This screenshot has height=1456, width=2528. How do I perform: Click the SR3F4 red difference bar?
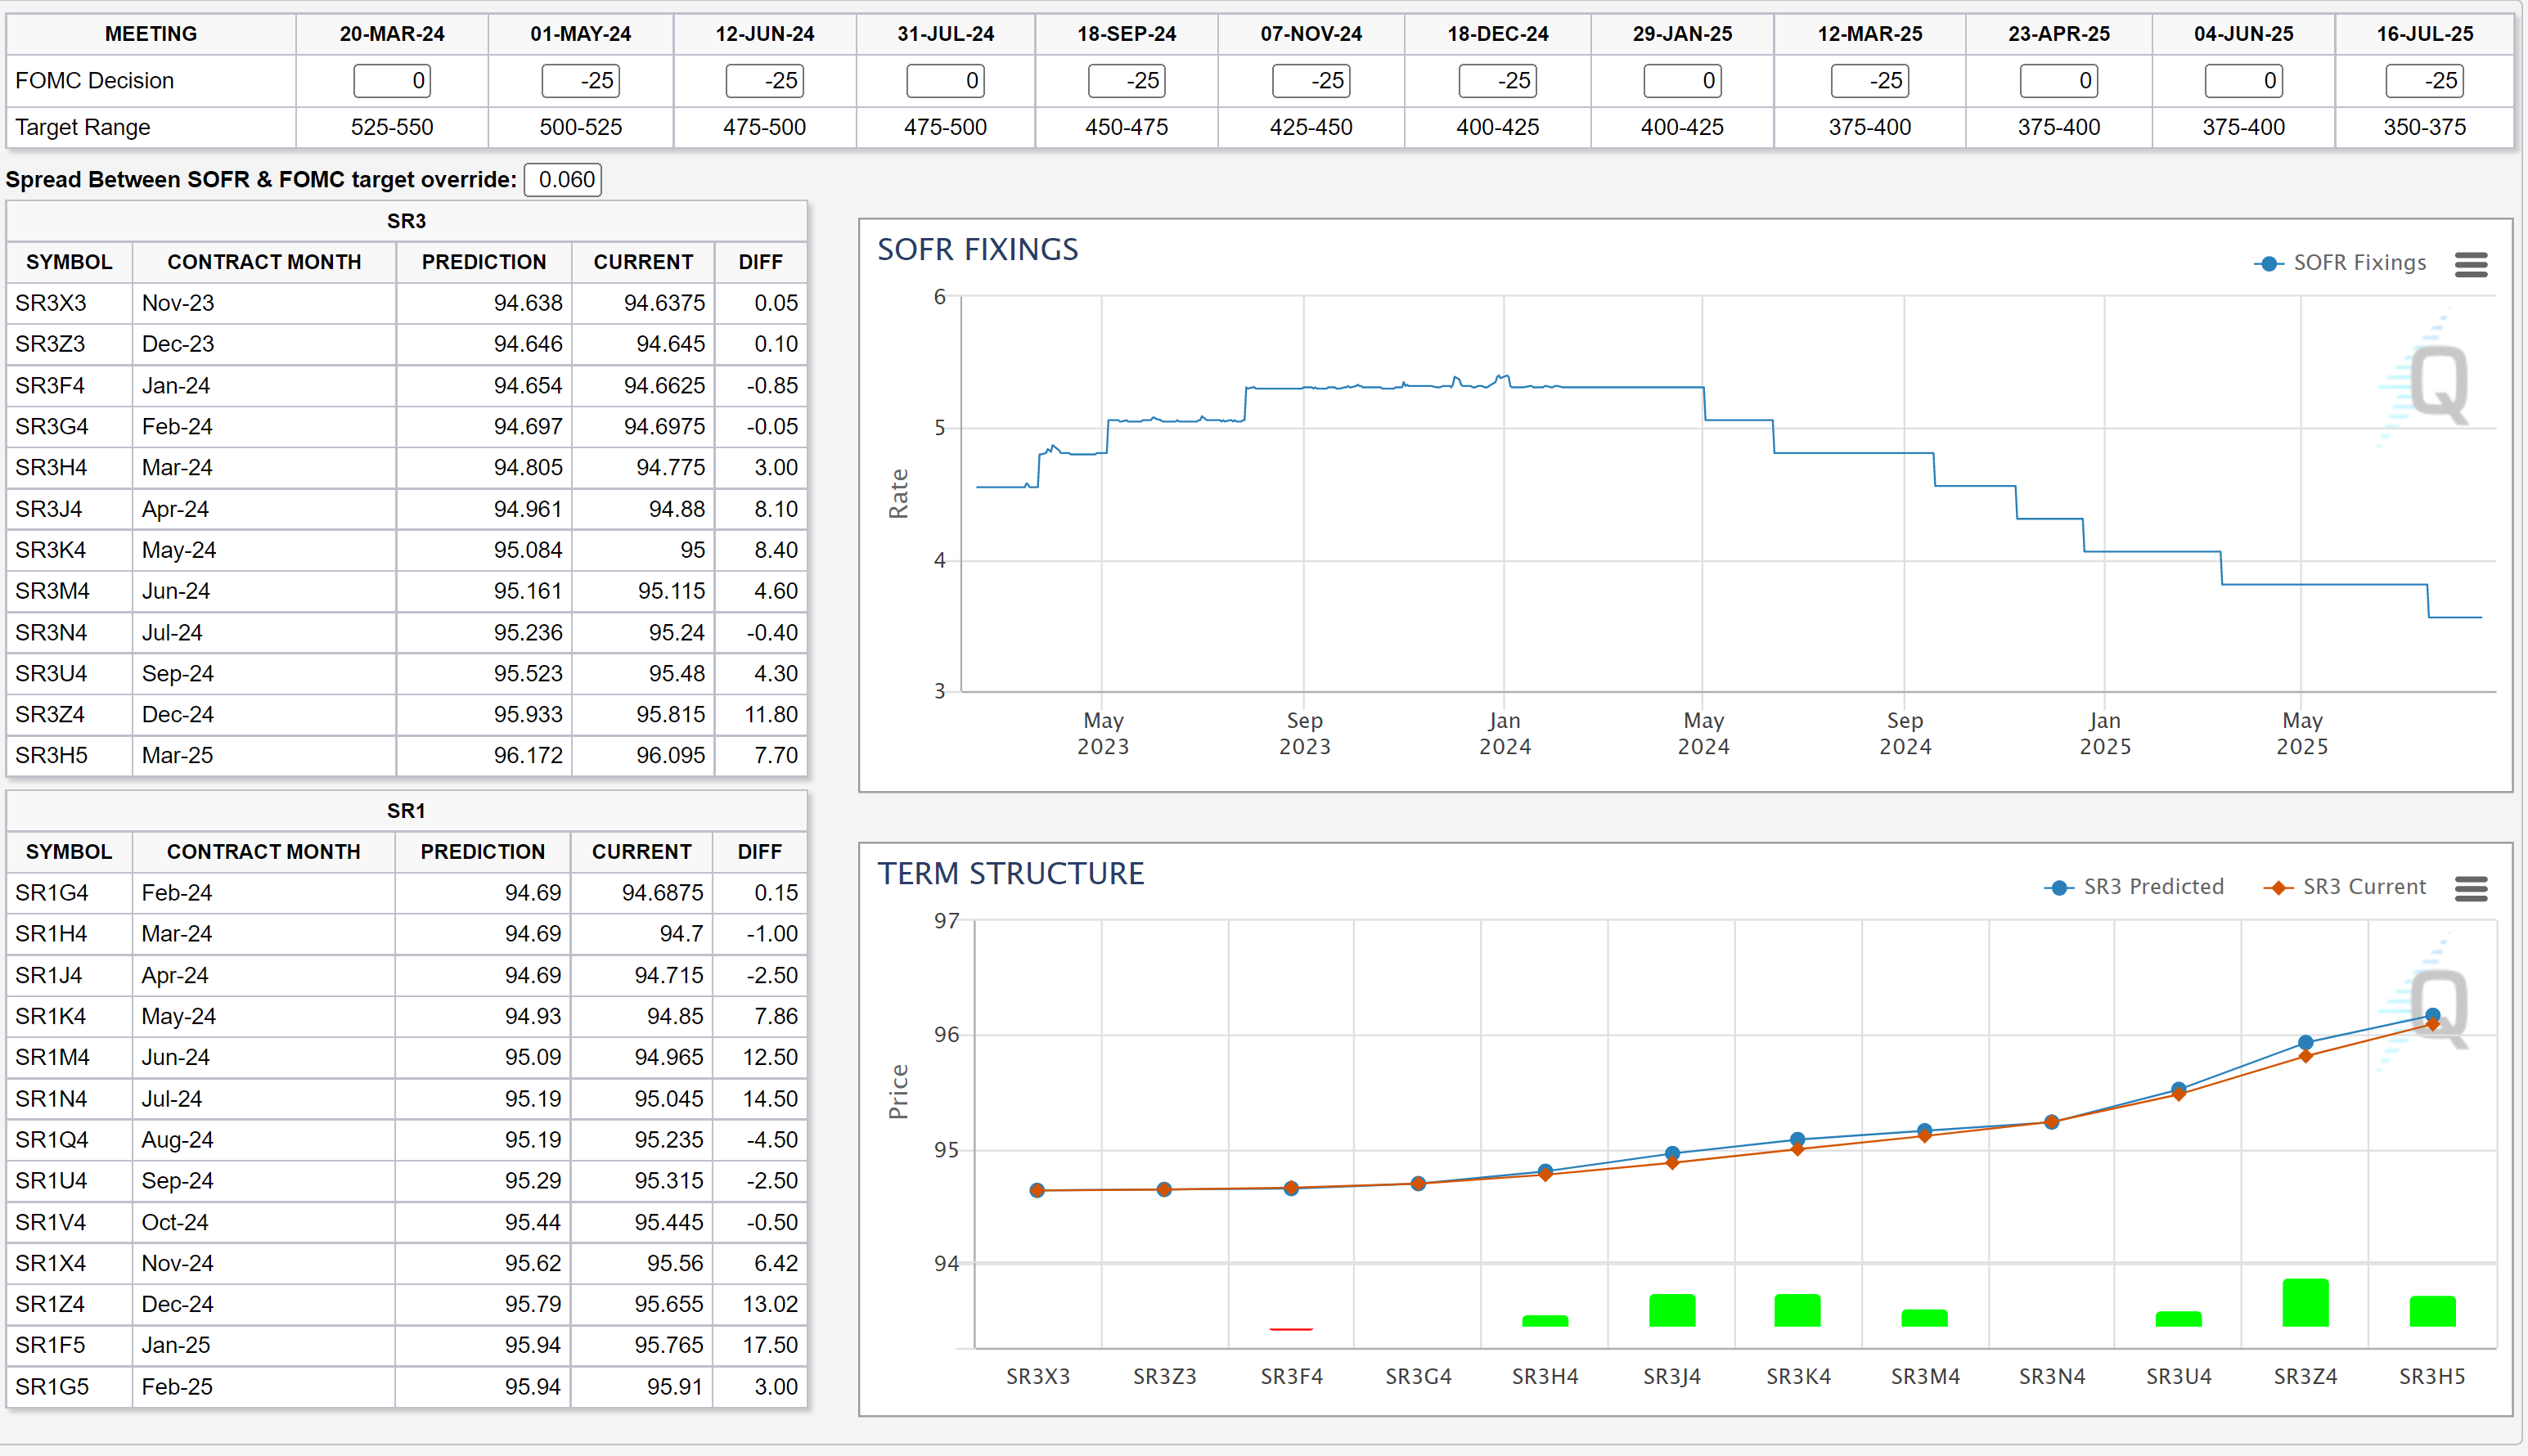click(1291, 1329)
